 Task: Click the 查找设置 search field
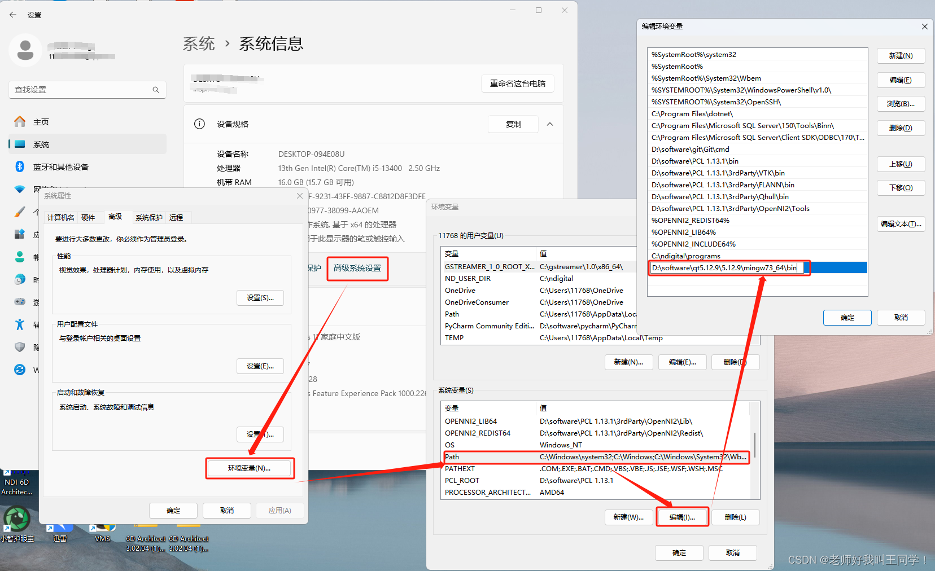point(79,89)
